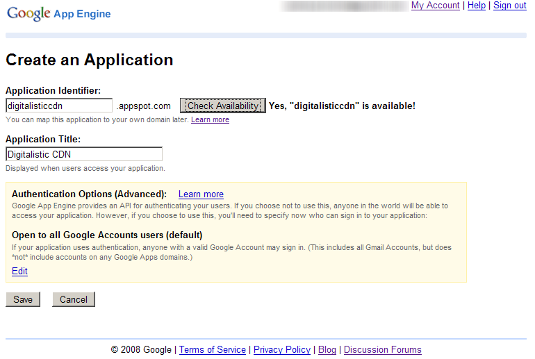Viewport: 535px width, 359px height.
Task: Click the '© 2008 Google' footer text
Action: 141,350
